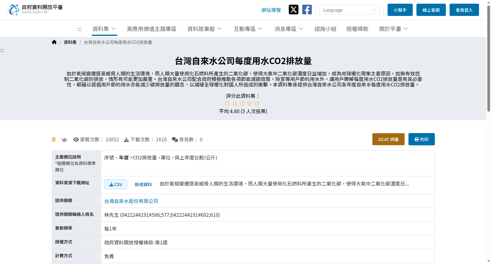Open the X (Twitter) share icon
The height and width of the screenshot is (264, 491).
pos(293,10)
